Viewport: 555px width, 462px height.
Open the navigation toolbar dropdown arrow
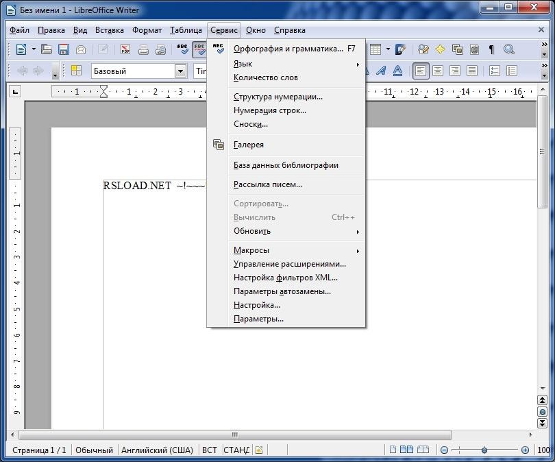coord(55,71)
